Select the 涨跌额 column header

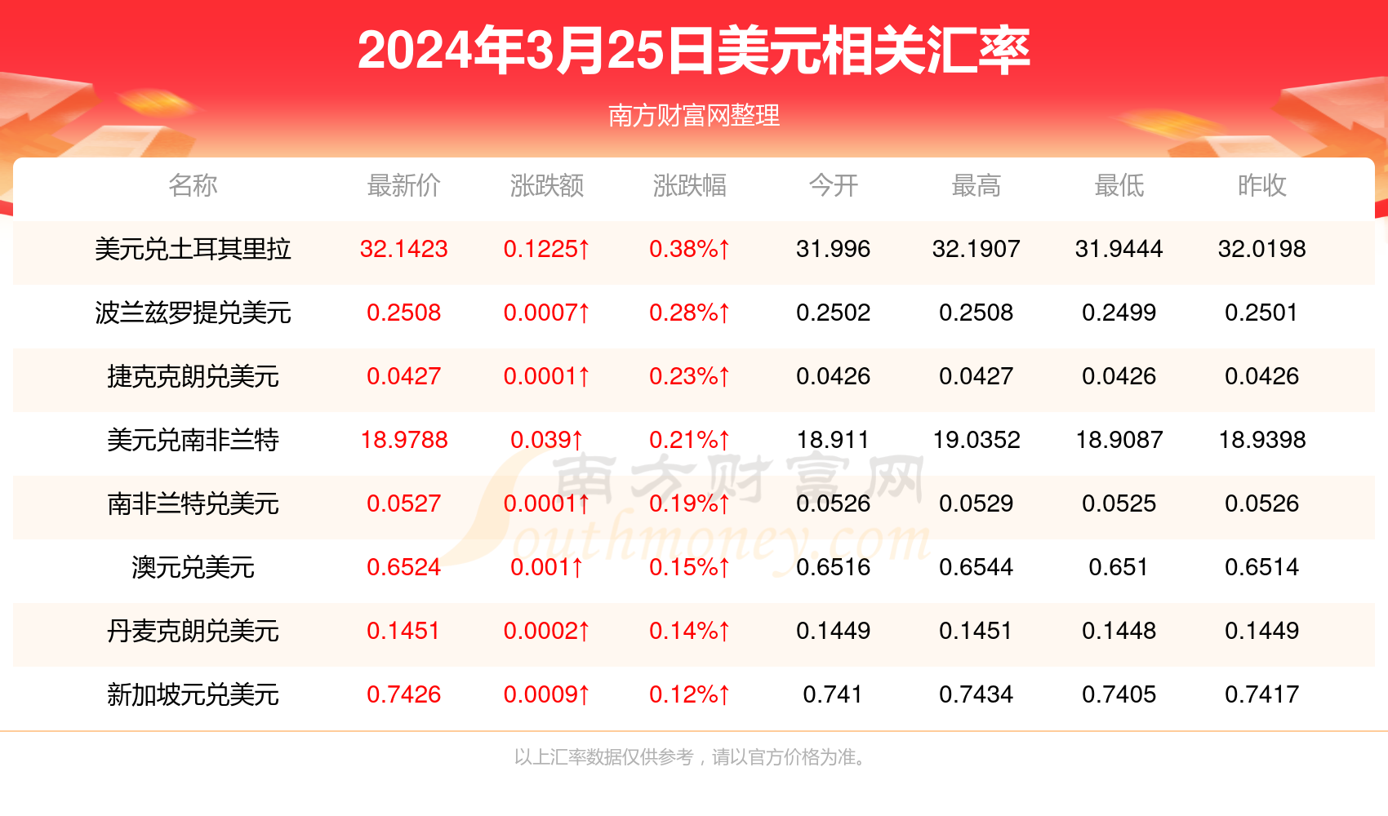tap(546, 185)
